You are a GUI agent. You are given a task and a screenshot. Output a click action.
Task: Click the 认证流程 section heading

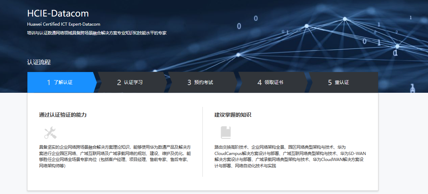pyautogui.click(x=39, y=63)
